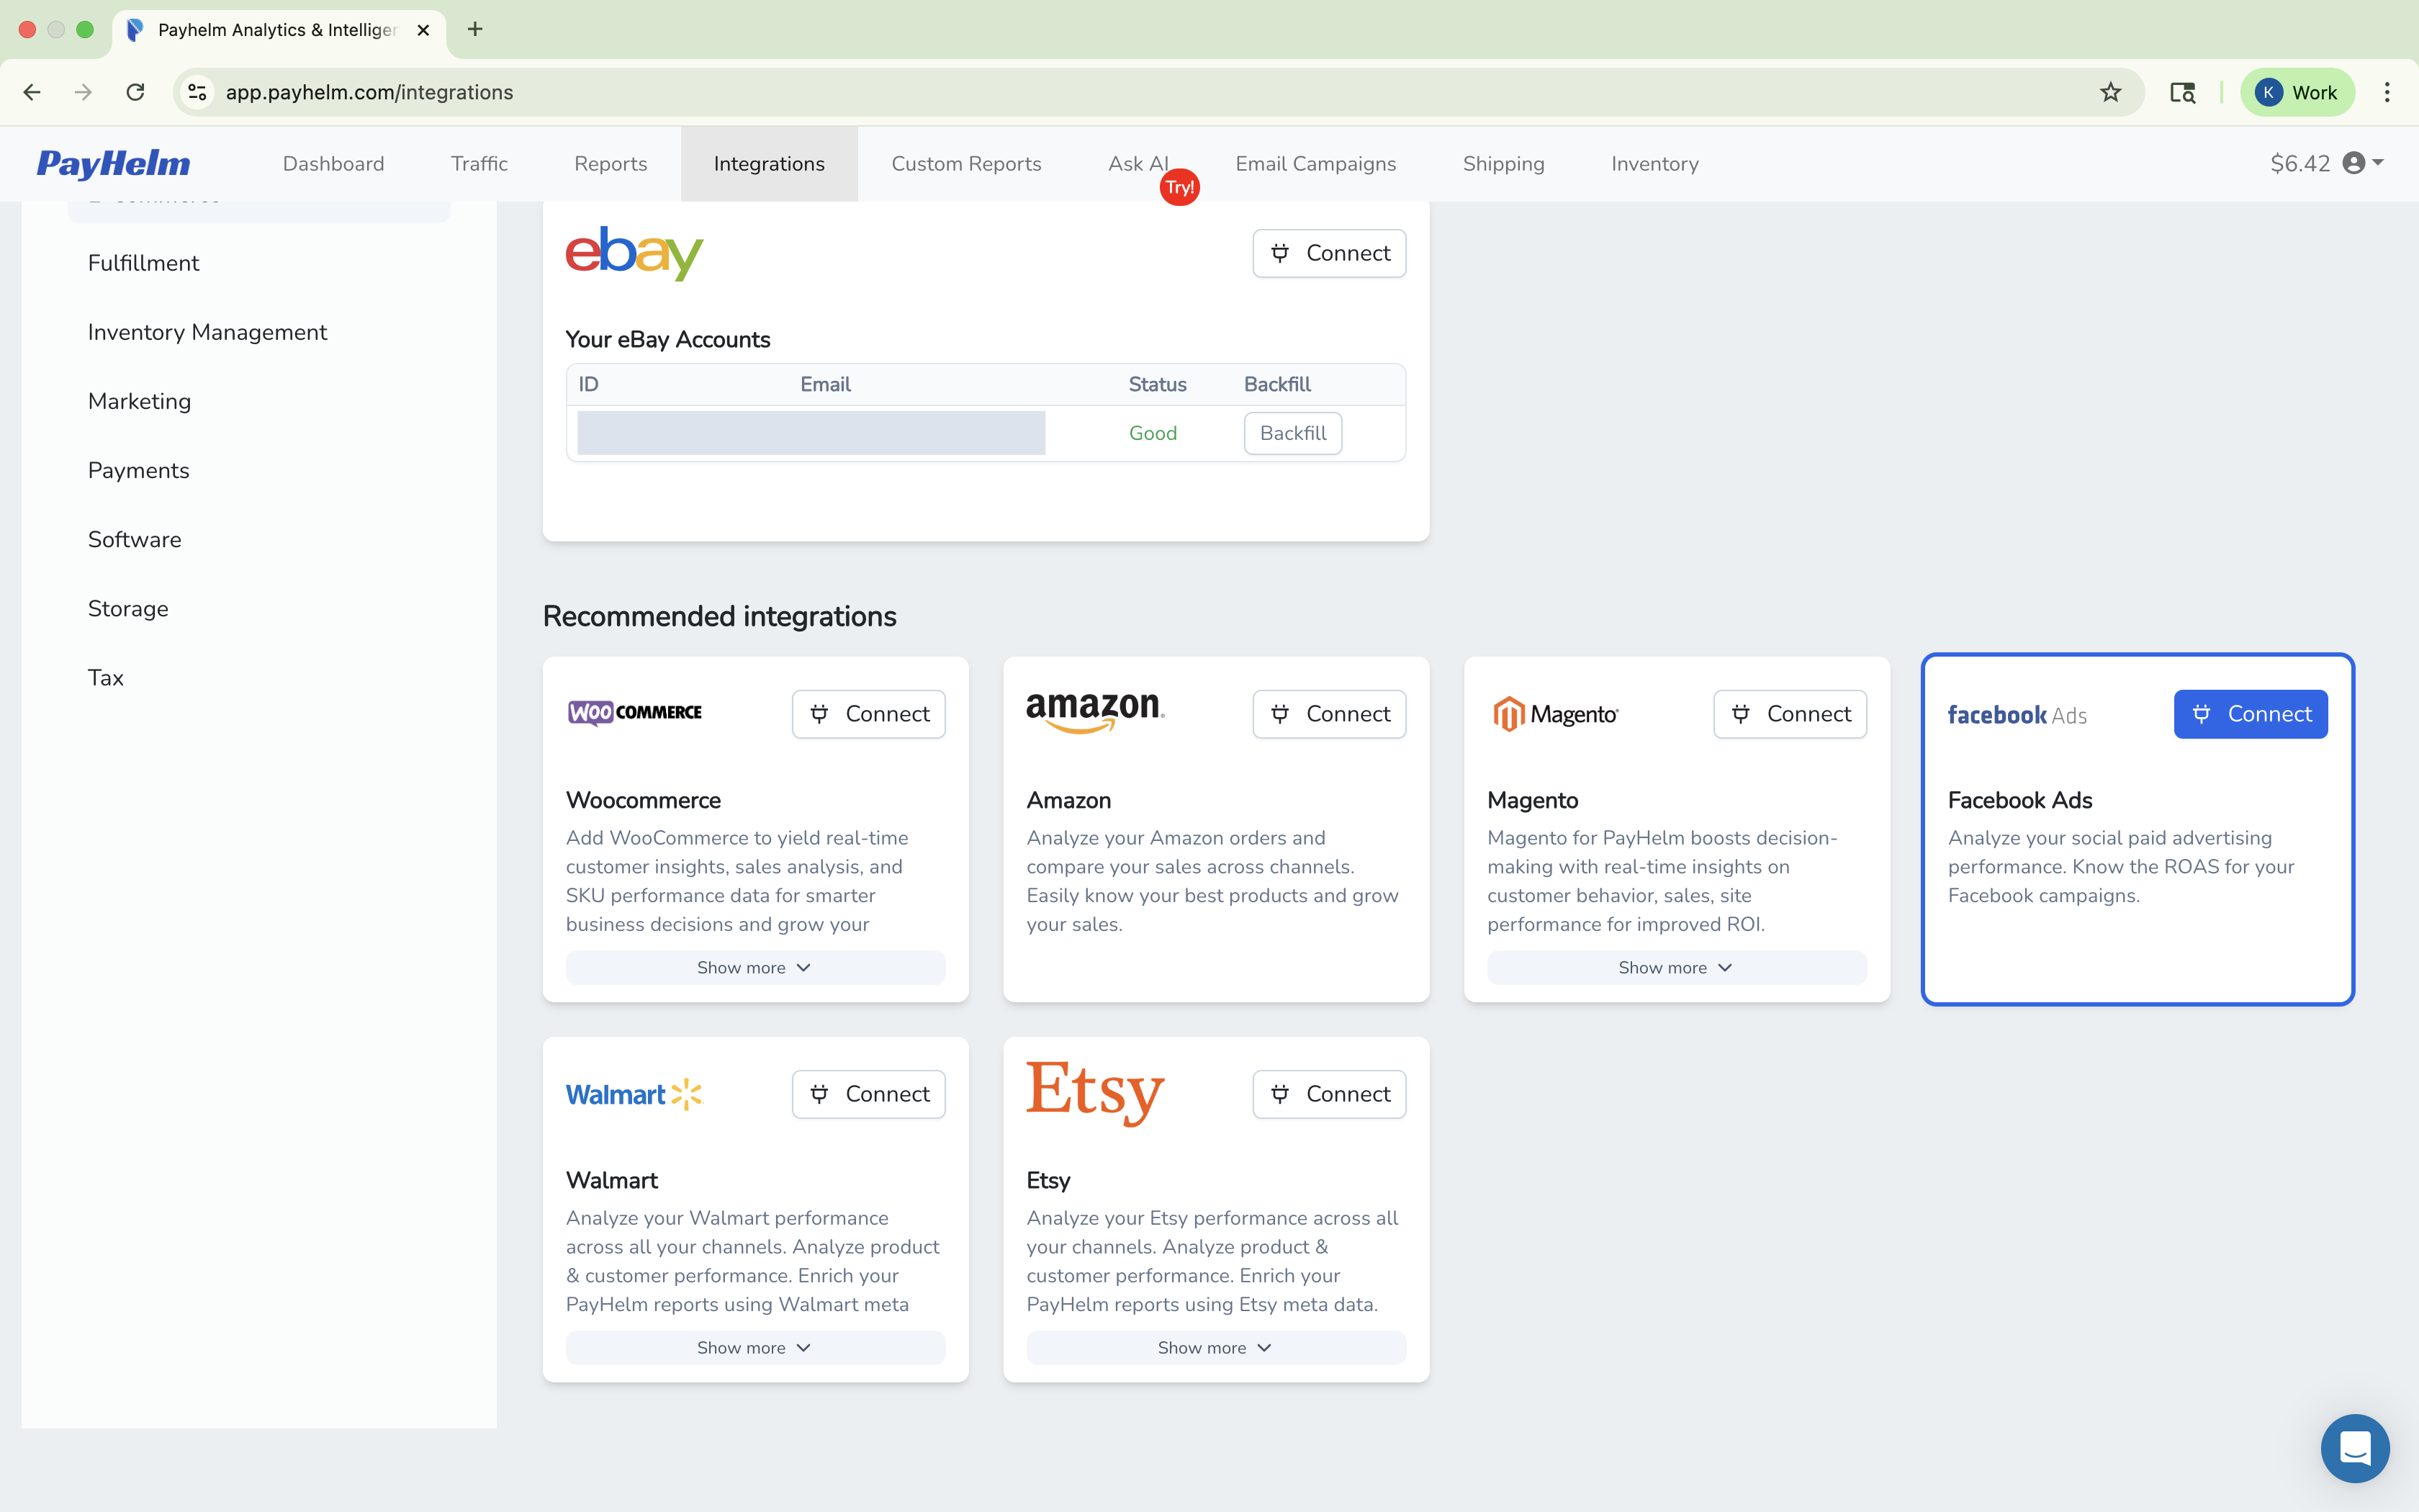Click the red Try! badge under Ask AI
The width and height of the screenshot is (2419, 1512).
pos(1179,186)
